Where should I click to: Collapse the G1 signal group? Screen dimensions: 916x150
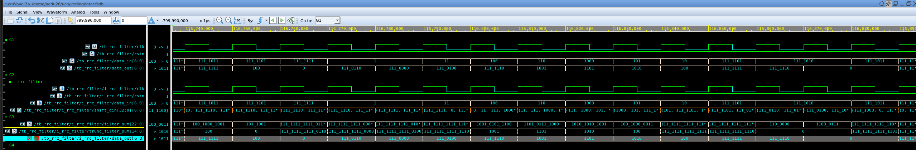pos(6,40)
